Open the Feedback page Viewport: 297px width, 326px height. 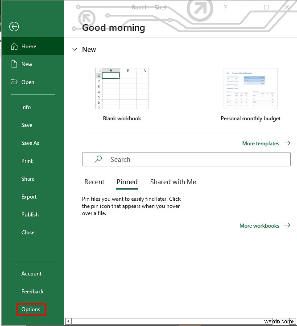point(33,292)
